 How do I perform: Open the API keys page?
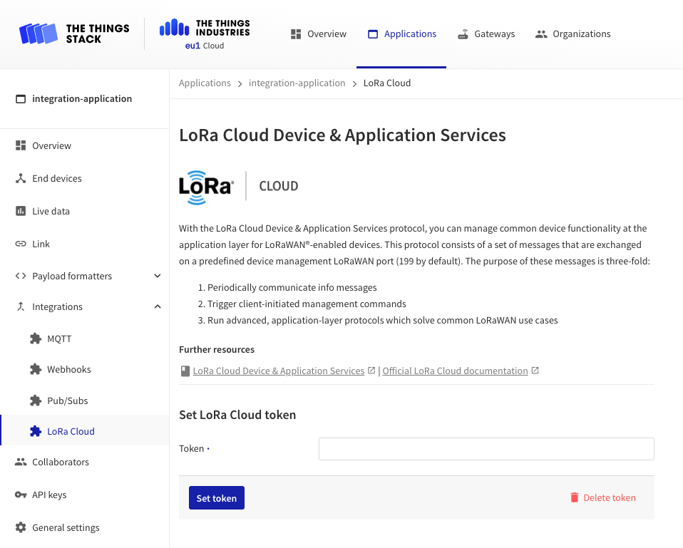pyautogui.click(x=49, y=495)
